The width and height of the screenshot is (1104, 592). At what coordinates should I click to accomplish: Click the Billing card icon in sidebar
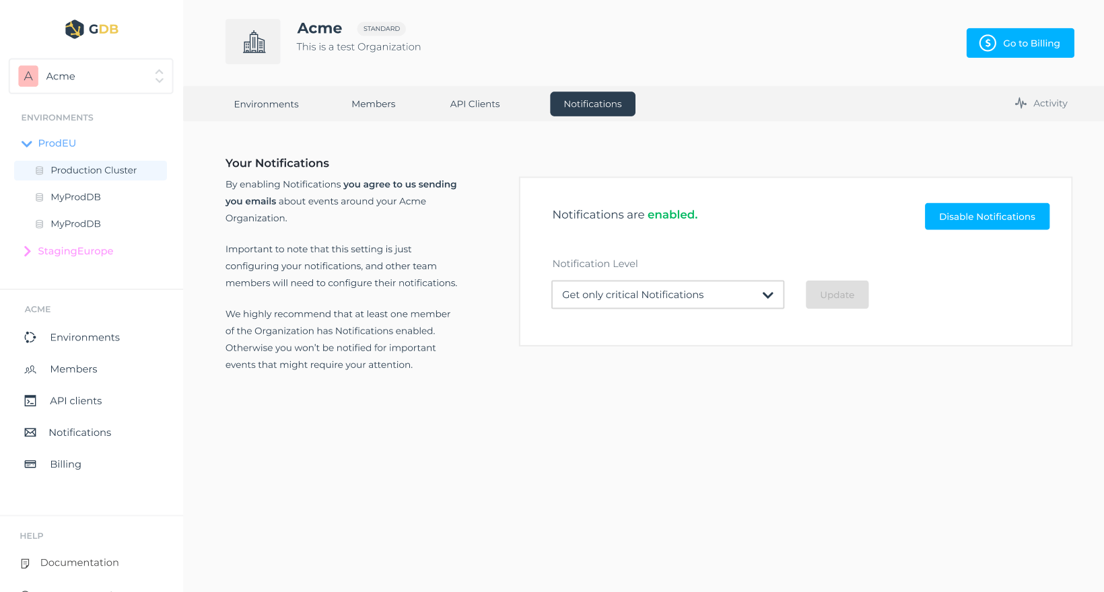(30, 464)
